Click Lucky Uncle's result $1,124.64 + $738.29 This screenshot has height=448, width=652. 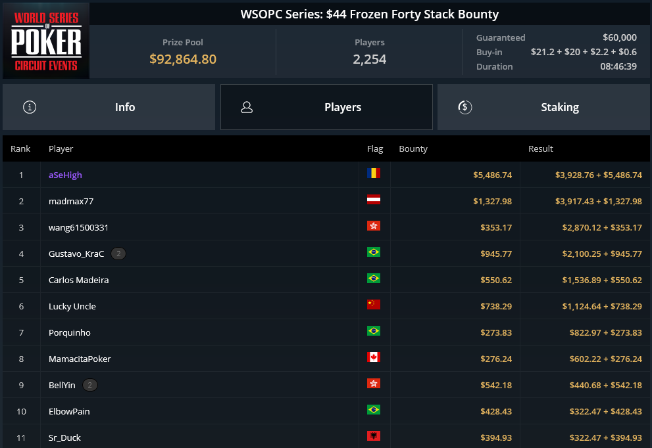(x=602, y=306)
